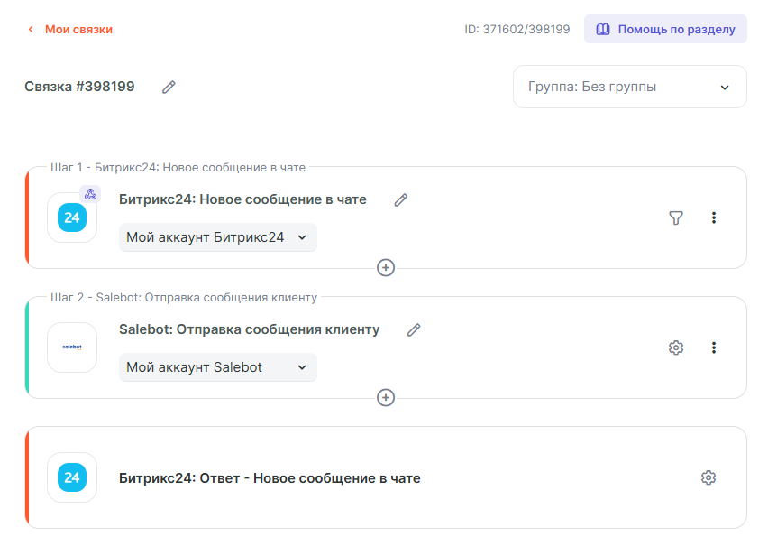
Task: Add a step after Битрикс24 step 1
Action: tap(386, 268)
